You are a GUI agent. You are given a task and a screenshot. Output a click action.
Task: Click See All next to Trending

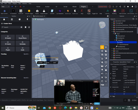[x=26, y=54]
